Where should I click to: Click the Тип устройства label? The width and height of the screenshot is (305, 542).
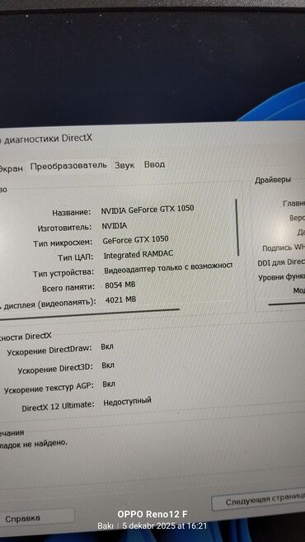[x=63, y=273]
